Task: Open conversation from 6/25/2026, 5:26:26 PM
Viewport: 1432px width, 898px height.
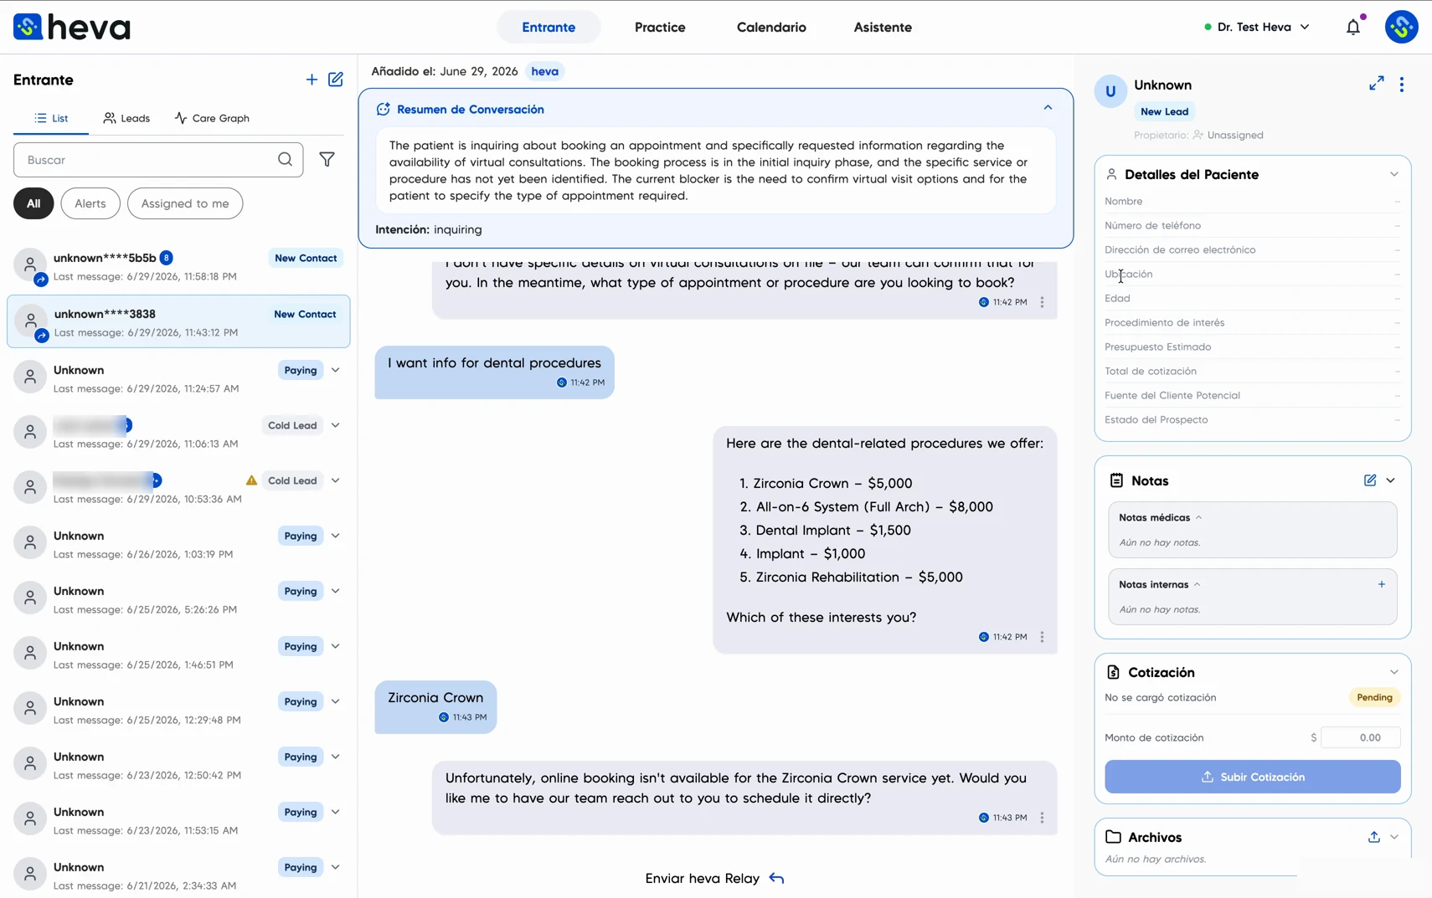Action: pyautogui.click(x=178, y=599)
